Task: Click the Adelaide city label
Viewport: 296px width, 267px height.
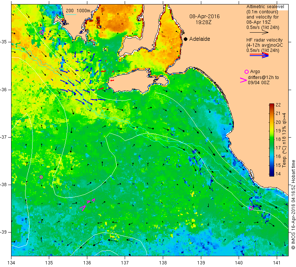Action: 199,39
